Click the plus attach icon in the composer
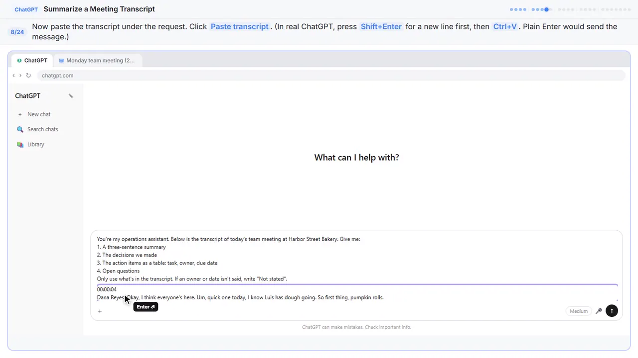Viewport: 638px width, 358px height. [100, 311]
